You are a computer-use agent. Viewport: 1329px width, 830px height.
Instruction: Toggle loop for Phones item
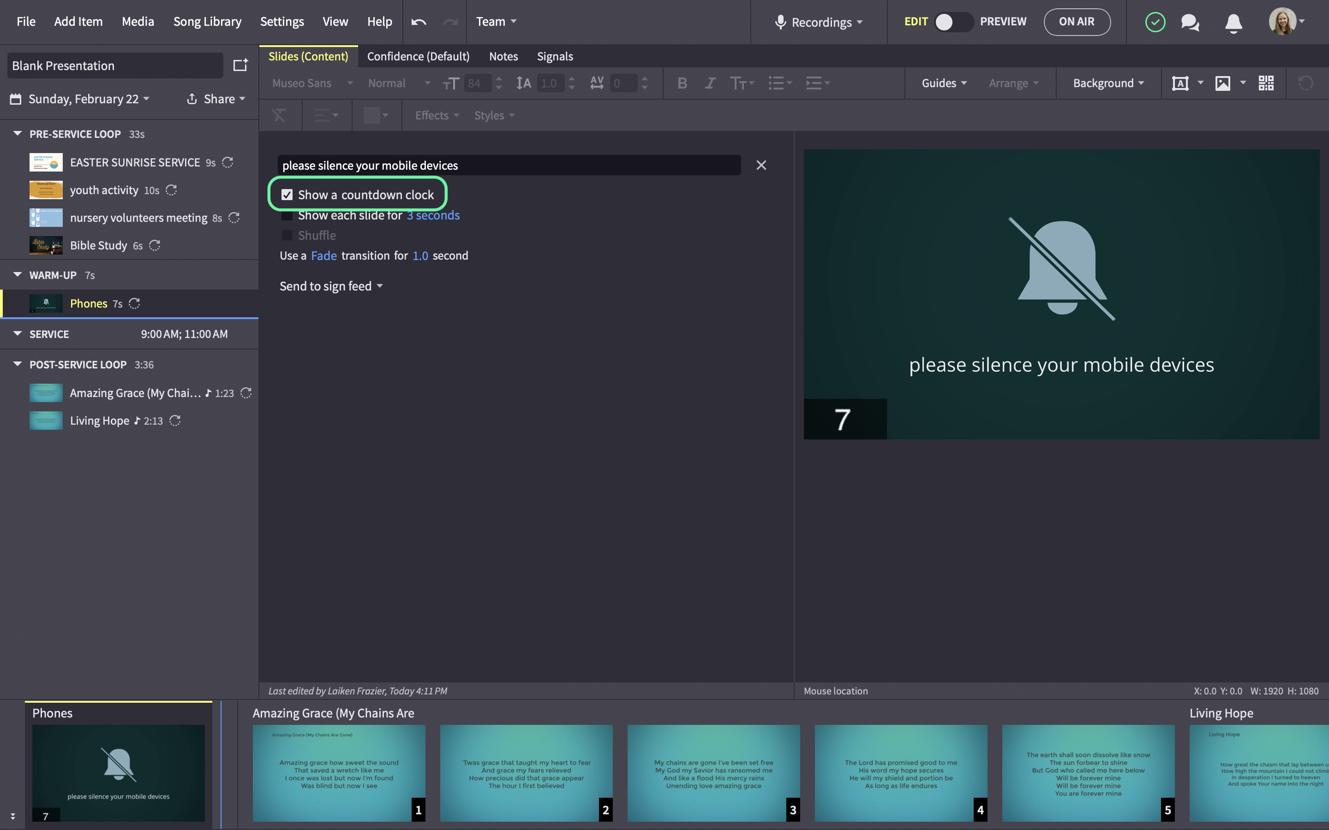pos(135,303)
